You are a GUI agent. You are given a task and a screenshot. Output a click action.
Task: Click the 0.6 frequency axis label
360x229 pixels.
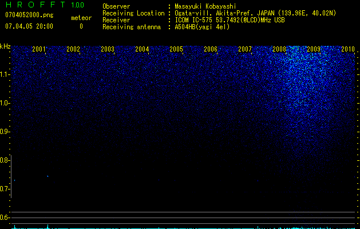click(x=5, y=218)
